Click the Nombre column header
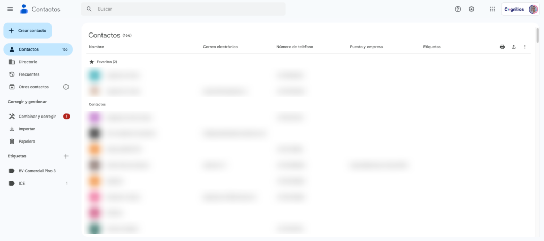This screenshot has width=544, height=241. click(x=96, y=47)
